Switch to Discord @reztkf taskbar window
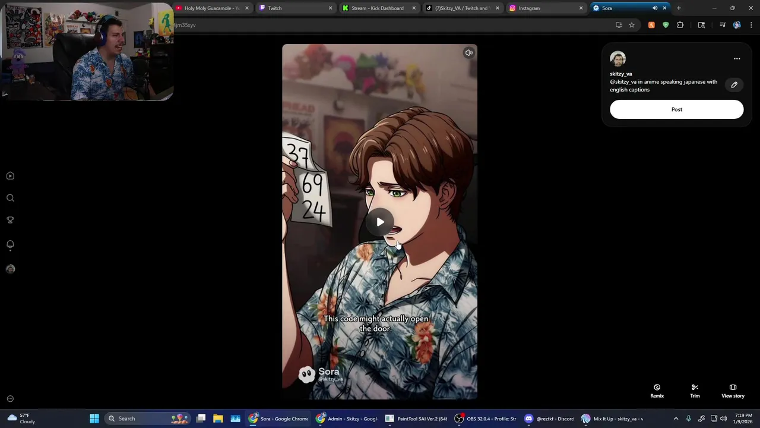The width and height of the screenshot is (760, 428). coord(549,418)
